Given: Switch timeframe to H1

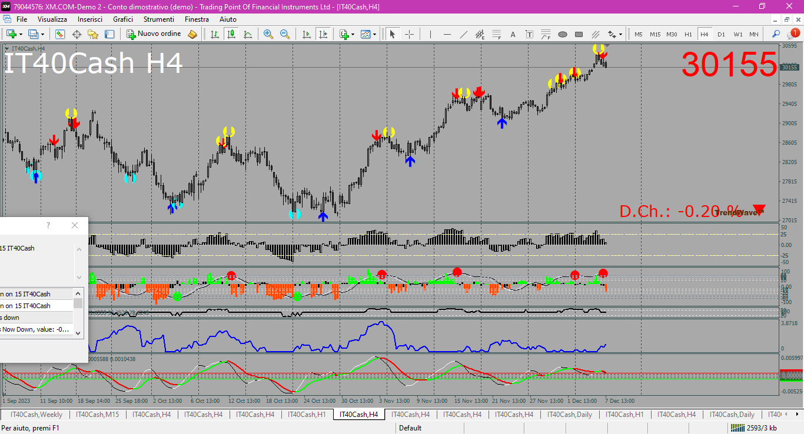Looking at the screenshot, I should click(688, 34).
